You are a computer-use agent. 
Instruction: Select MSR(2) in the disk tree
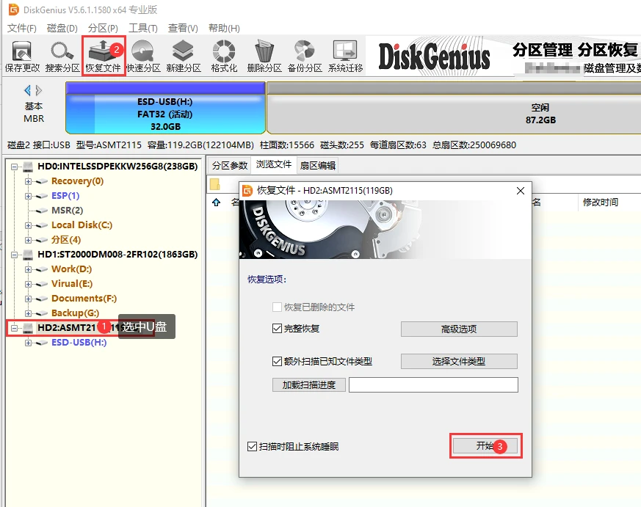(x=67, y=211)
